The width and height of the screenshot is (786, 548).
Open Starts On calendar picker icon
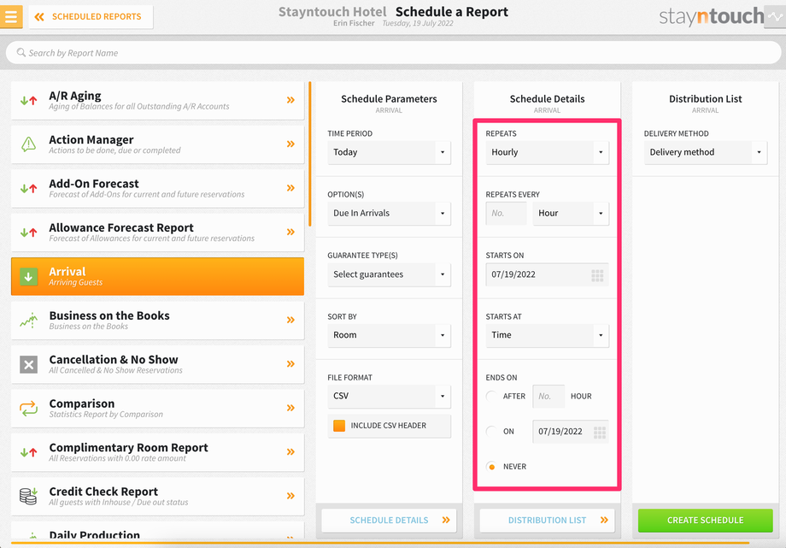(x=597, y=275)
